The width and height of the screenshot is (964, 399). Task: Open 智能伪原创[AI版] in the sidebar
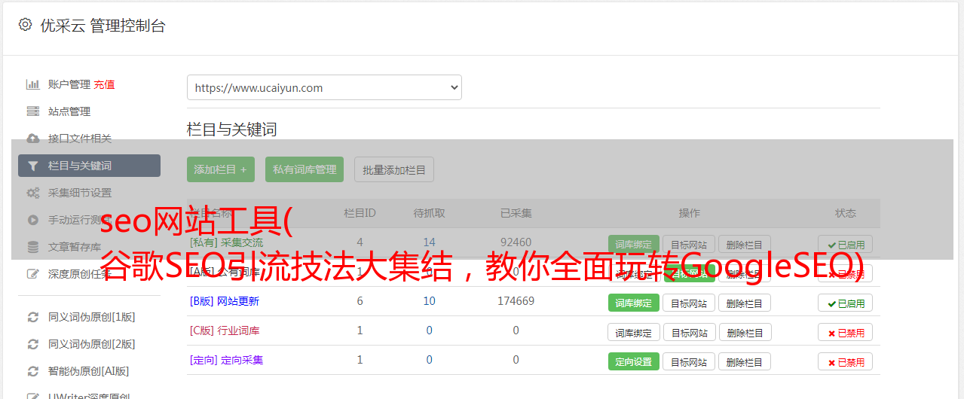point(89,371)
